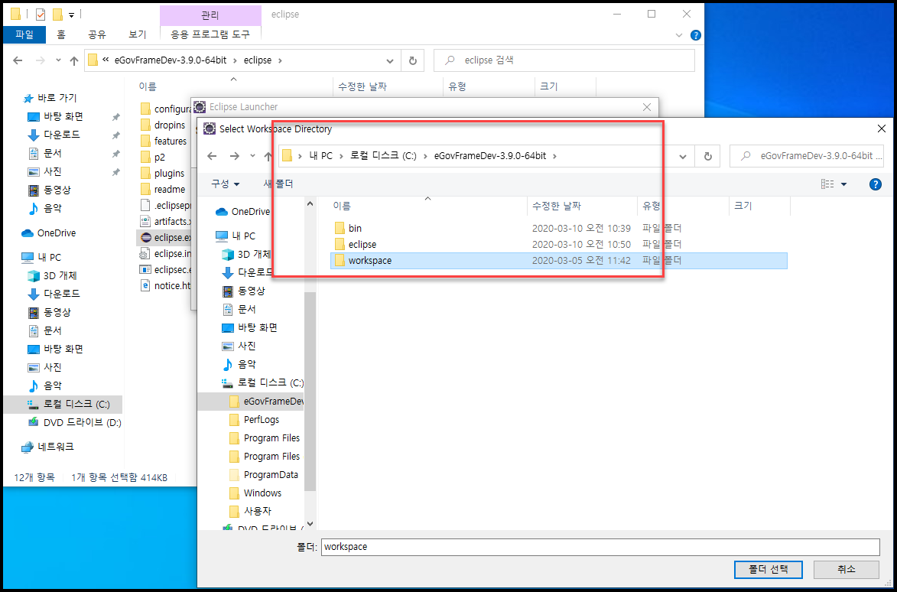Select the plugins folder in the Explorer window

pyautogui.click(x=162, y=173)
